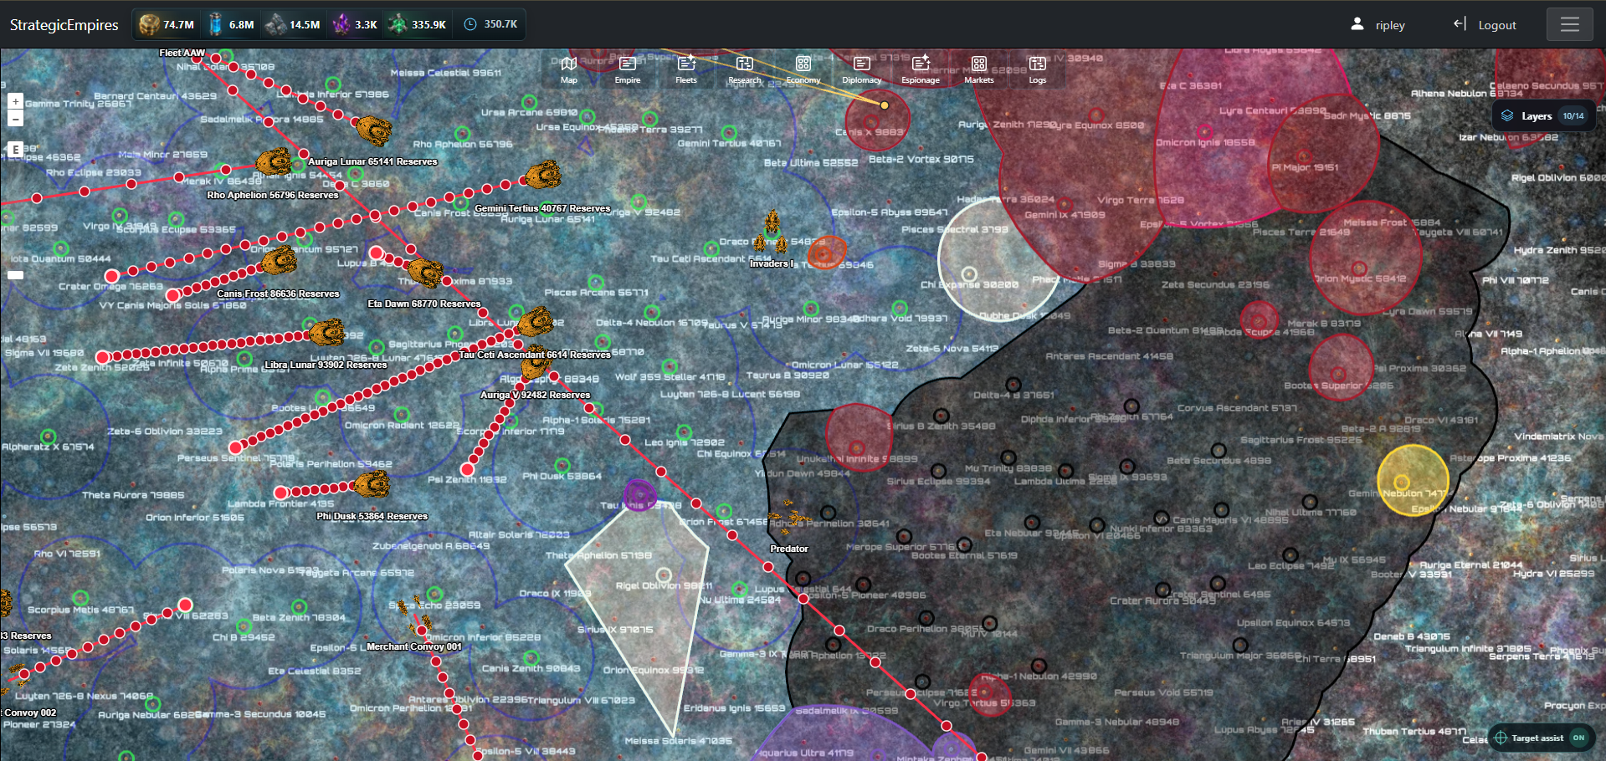Image resolution: width=1606 pixels, height=761 pixels.
Task: Select the Tau Ceti Ascendant 6614 Reserves asteroid
Action: [x=536, y=321]
